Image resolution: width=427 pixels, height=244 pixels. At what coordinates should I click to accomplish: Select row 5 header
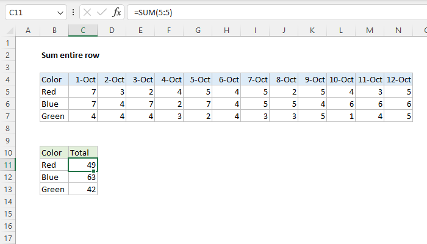8,91
